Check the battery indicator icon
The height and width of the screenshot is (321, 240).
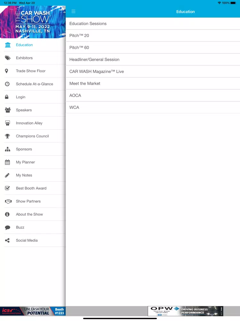click(233, 3)
